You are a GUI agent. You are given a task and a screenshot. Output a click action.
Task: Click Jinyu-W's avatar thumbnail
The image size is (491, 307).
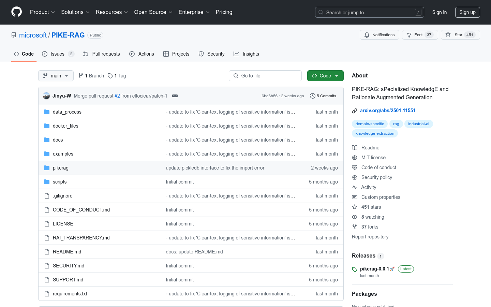46,96
